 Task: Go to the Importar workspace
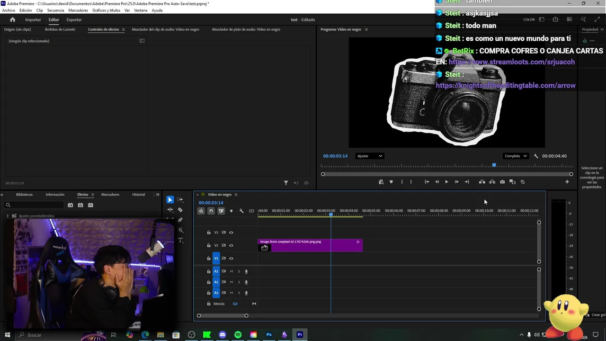pos(33,20)
